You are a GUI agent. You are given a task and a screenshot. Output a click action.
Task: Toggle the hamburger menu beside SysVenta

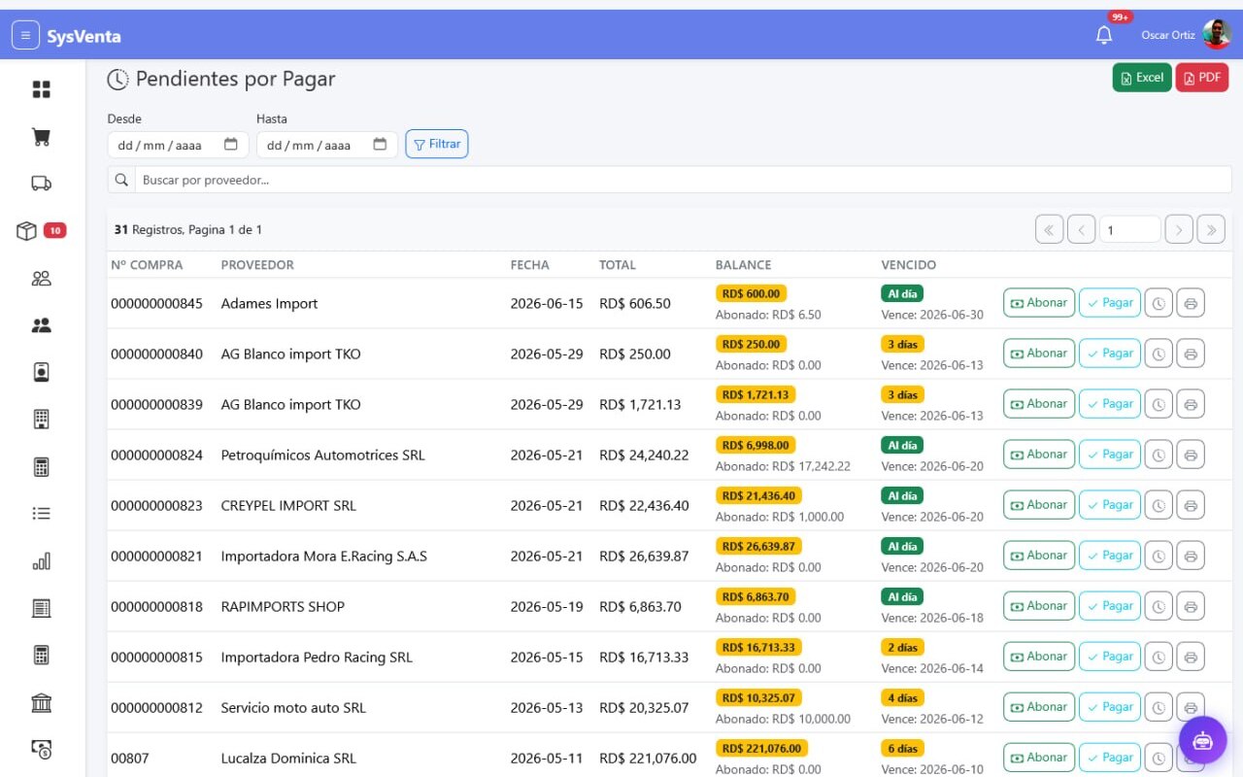25,36
